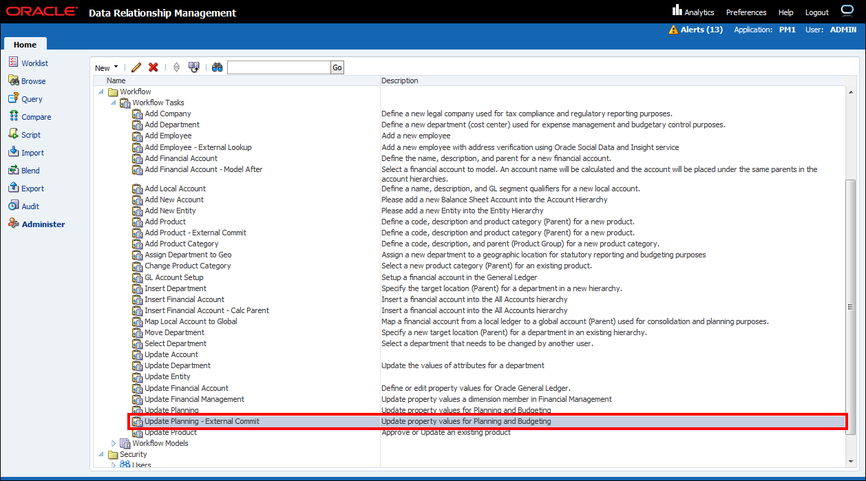Select Insert Financial Account - Calc Parent

(207, 311)
